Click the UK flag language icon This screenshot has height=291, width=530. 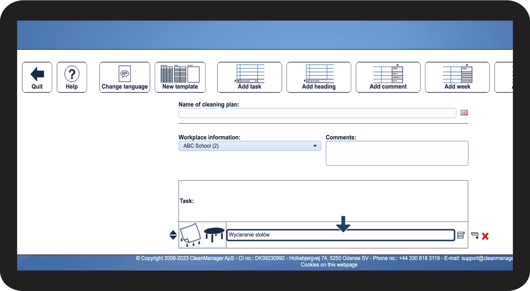(x=464, y=113)
